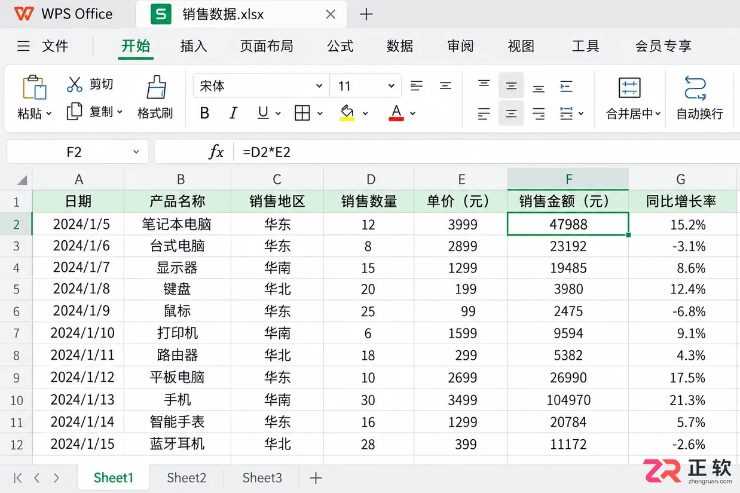The image size is (740, 493).
Task: Select the cell containing 104970
Action: tap(568, 400)
